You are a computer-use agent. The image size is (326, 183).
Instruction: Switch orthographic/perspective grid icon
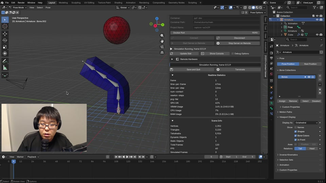point(162,53)
